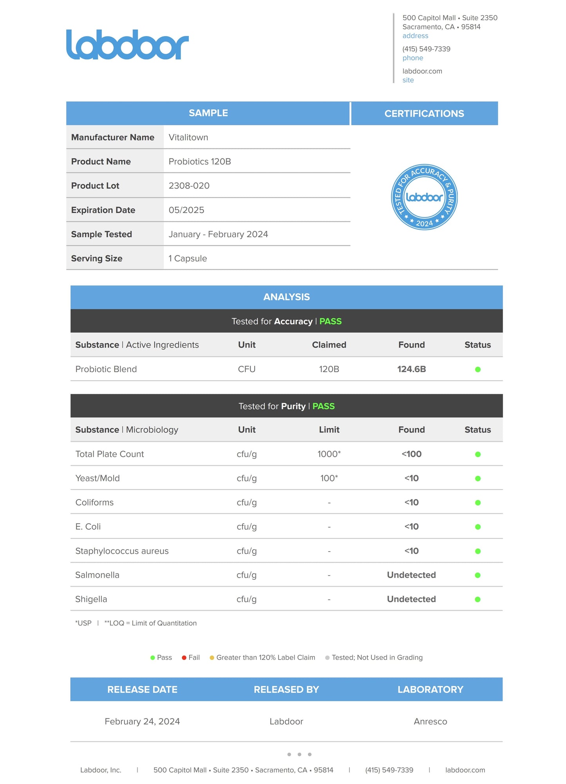Click the labdoor.com site link in header
Viewport: 566px width, 784px height.
coord(422,71)
